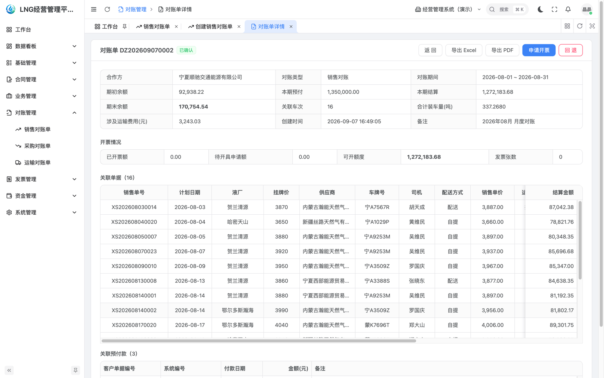
Task: Click the refresh icon in top header
Action: click(x=107, y=9)
